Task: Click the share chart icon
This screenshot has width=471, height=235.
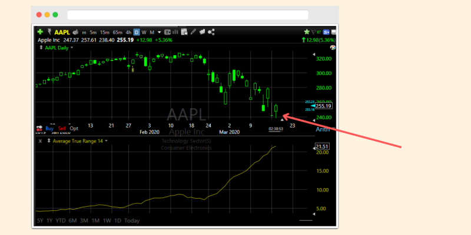Action: [x=211, y=32]
